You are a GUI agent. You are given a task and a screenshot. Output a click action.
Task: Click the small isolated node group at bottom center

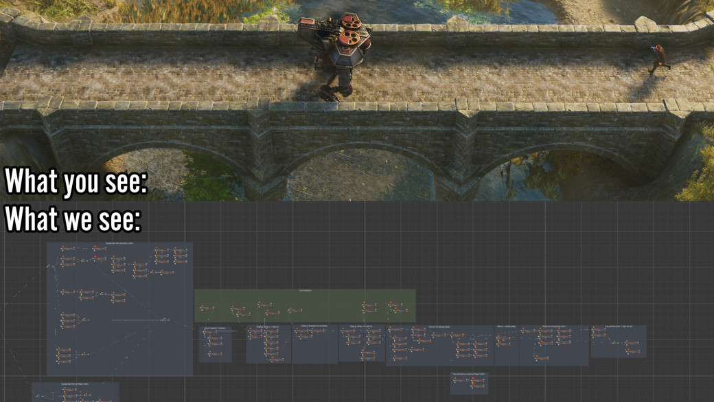click(469, 383)
